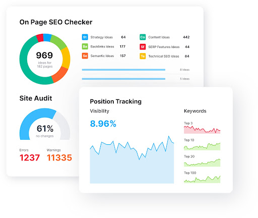Click the Top 3 label

coord(188,123)
